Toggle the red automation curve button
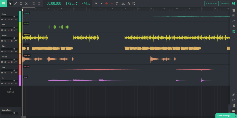The height and width of the screenshot is (118, 237). click(x=112, y=4)
